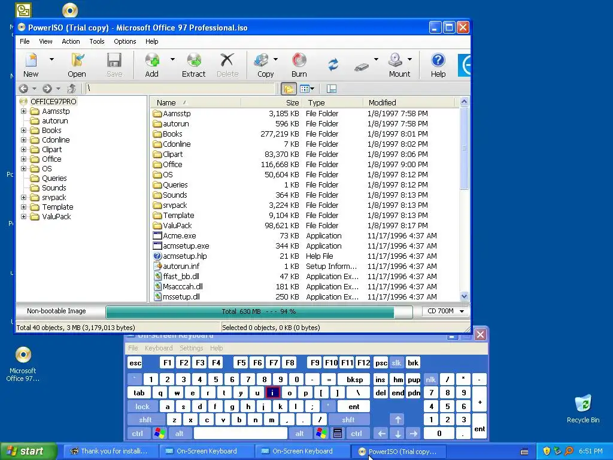The height and width of the screenshot is (460, 613).
Task: Open the Options menu
Action: pos(125,41)
